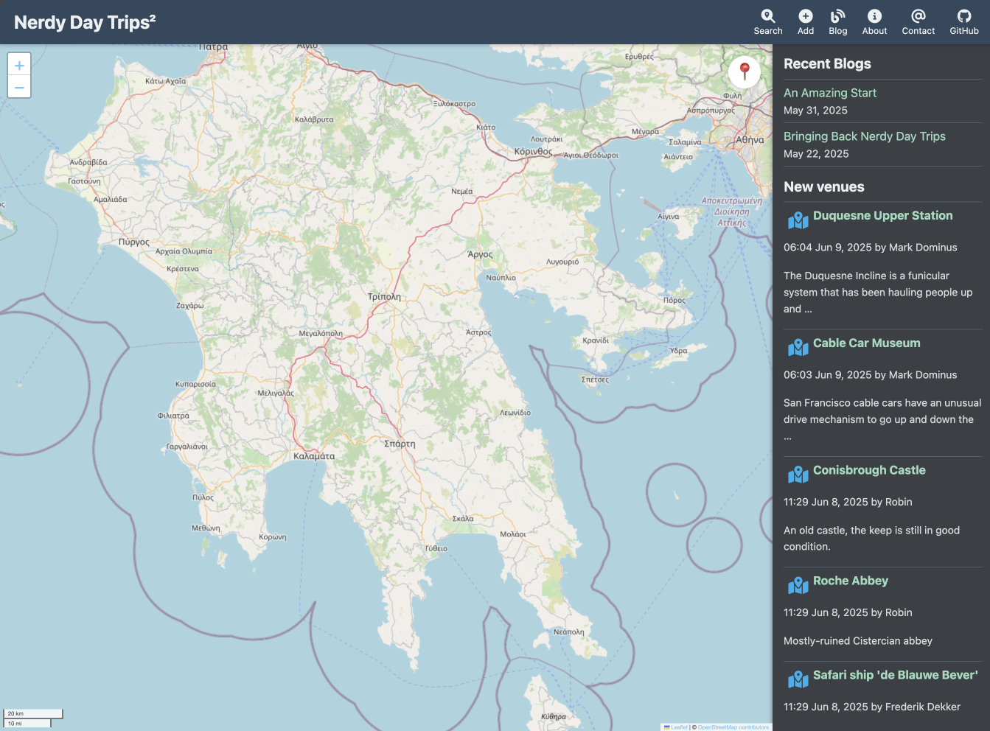
Task: Zoom out of the map
Action: (19, 87)
